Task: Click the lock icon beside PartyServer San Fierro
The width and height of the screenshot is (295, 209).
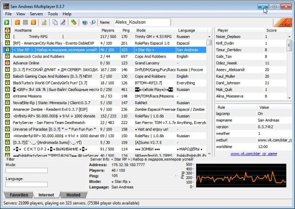Action: point(7,122)
